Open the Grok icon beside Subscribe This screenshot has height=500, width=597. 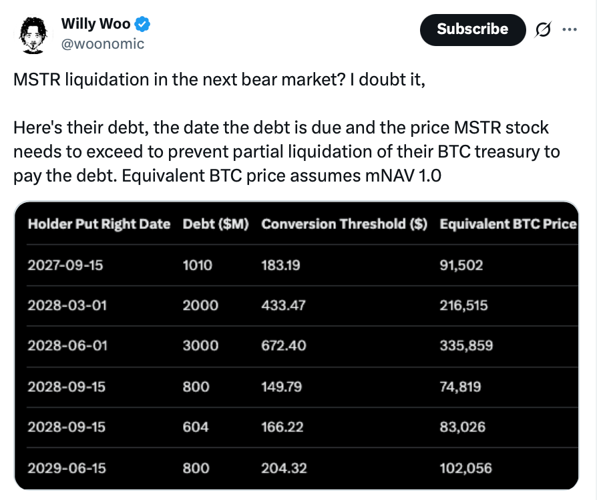pyautogui.click(x=543, y=29)
